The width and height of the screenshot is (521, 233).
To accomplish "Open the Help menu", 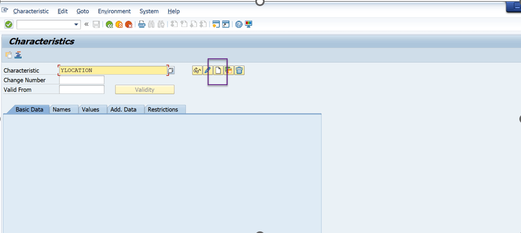I will coord(174,11).
